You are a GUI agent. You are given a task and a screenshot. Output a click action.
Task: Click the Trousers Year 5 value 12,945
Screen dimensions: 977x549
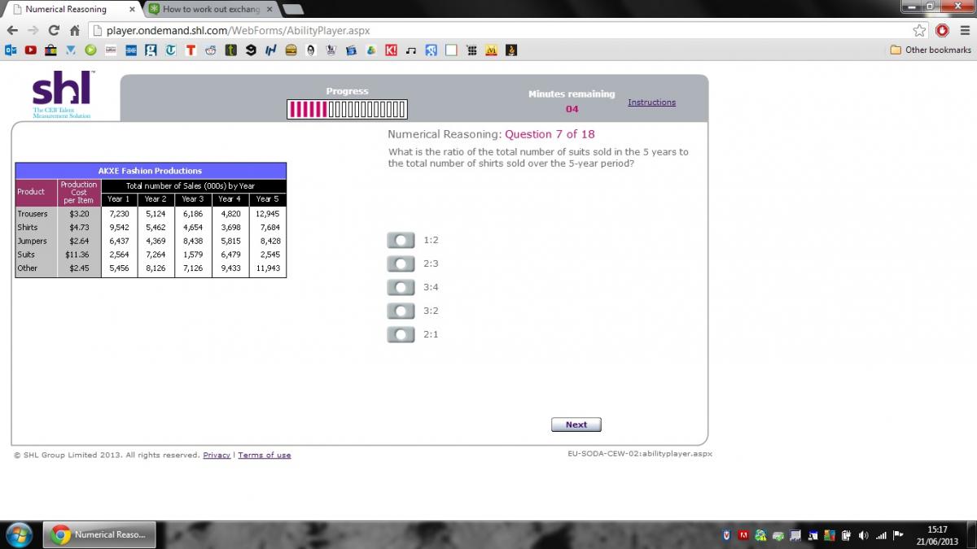pyautogui.click(x=267, y=214)
